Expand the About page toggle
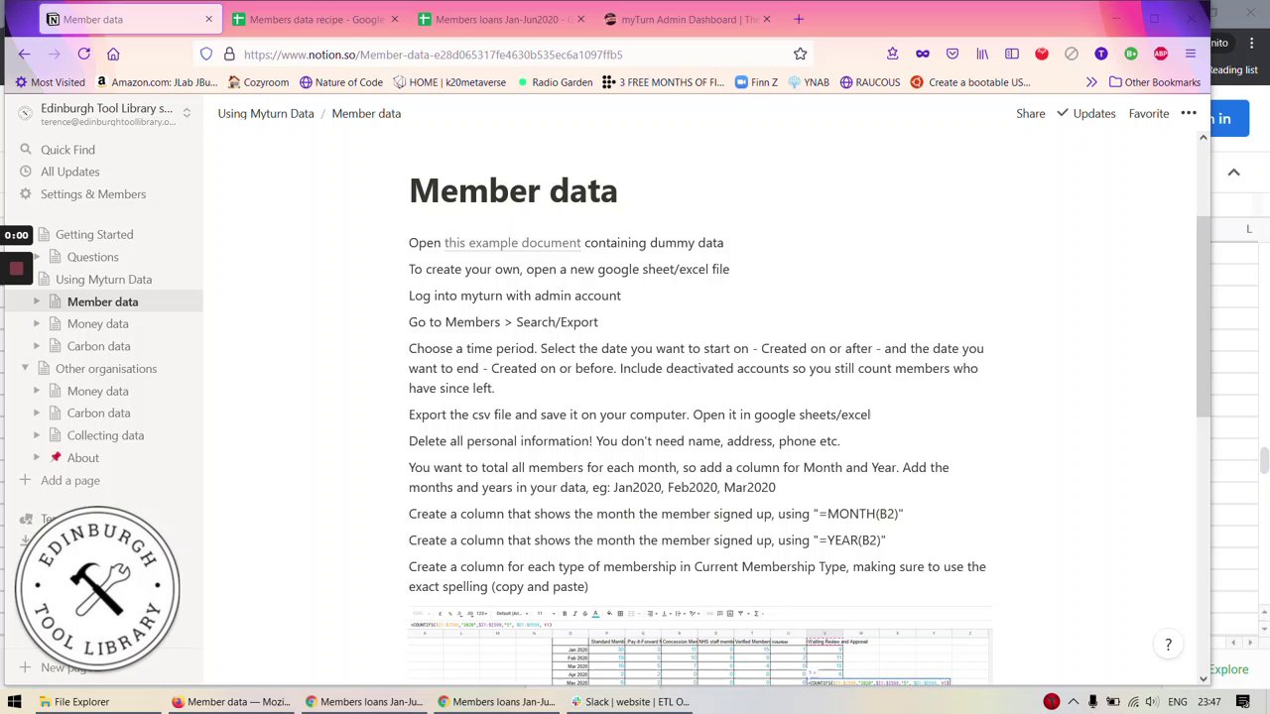This screenshot has width=1270, height=714. pos(37,457)
